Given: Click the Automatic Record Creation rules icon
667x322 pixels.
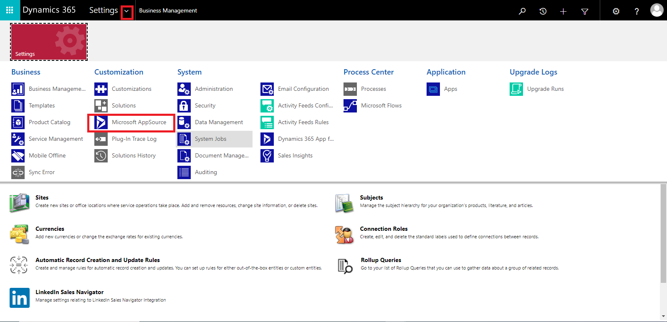Looking at the screenshot, I should click(19, 265).
